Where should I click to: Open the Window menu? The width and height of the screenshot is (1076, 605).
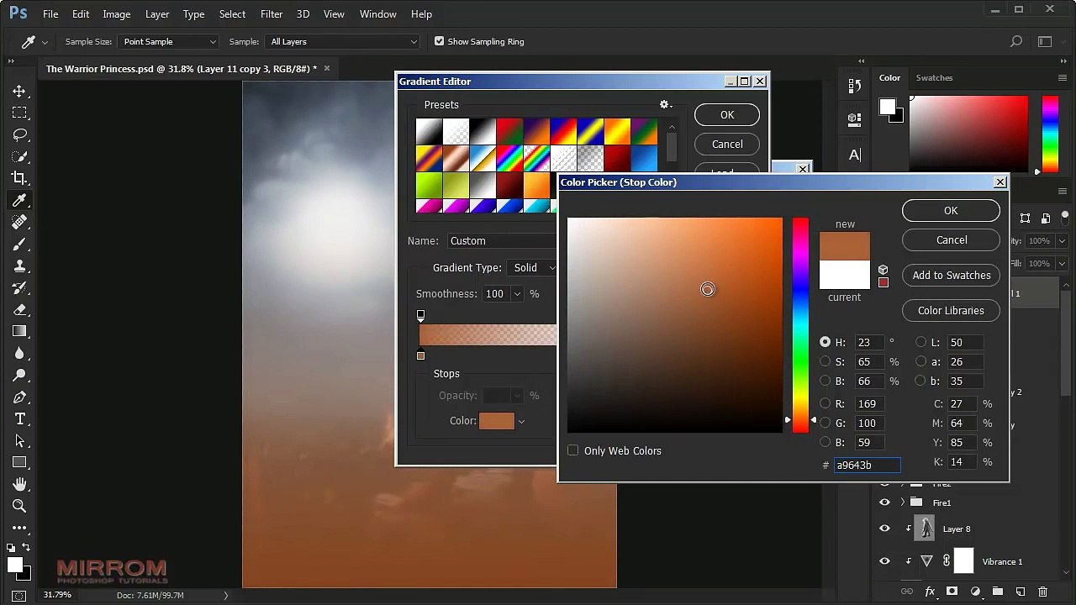pos(378,13)
